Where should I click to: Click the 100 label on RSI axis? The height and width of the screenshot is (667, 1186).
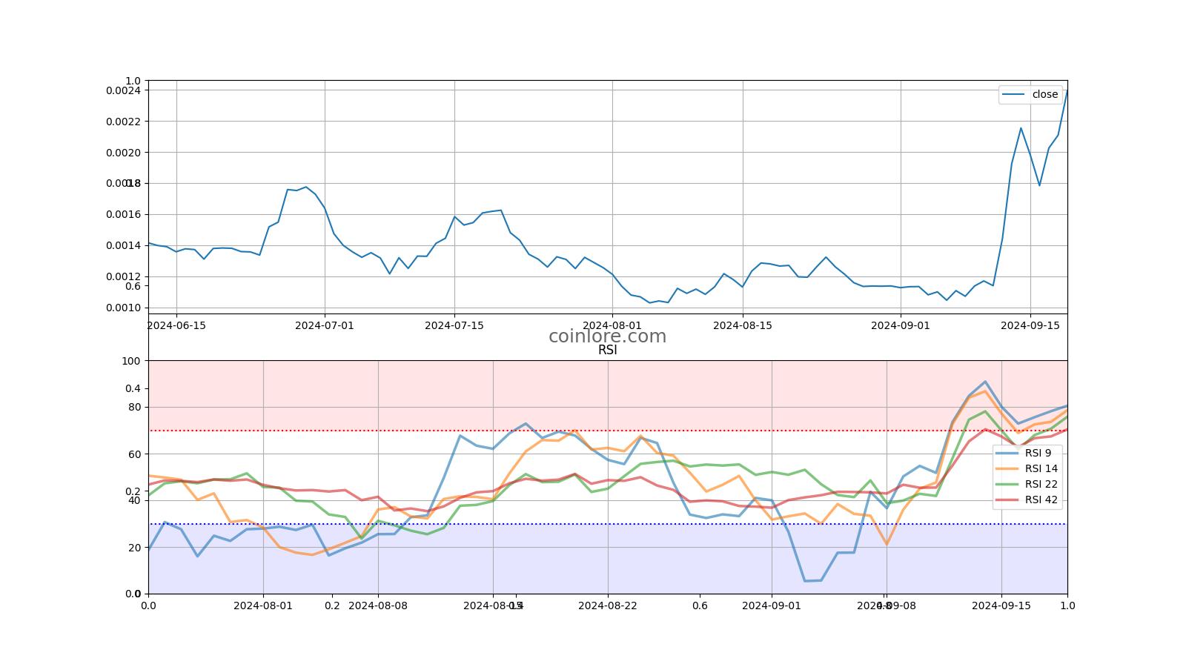click(x=131, y=361)
